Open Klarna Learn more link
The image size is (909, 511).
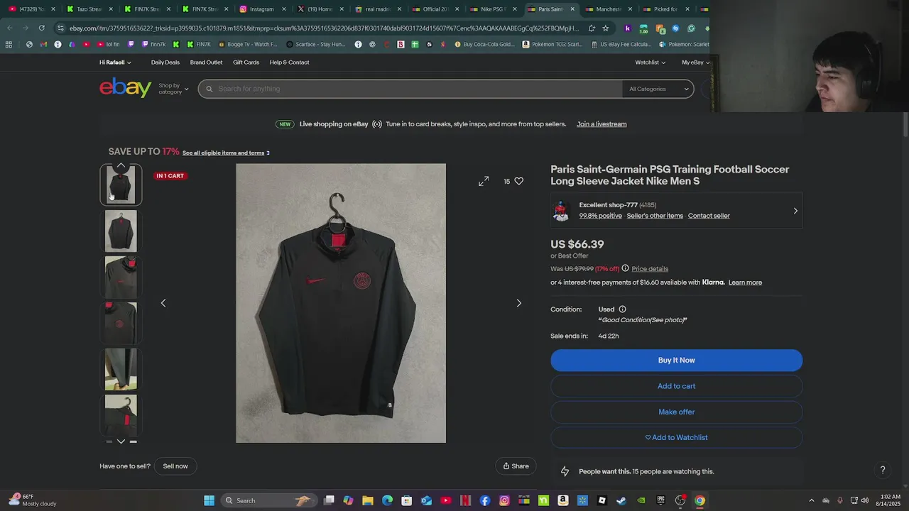click(x=745, y=282)
